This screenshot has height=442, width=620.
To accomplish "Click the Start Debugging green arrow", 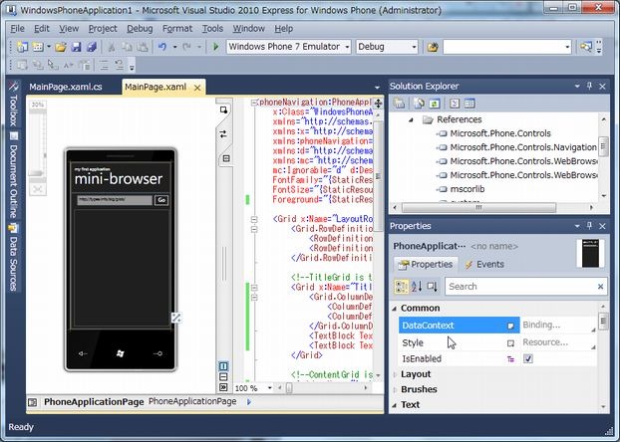I will pos(215,47).
